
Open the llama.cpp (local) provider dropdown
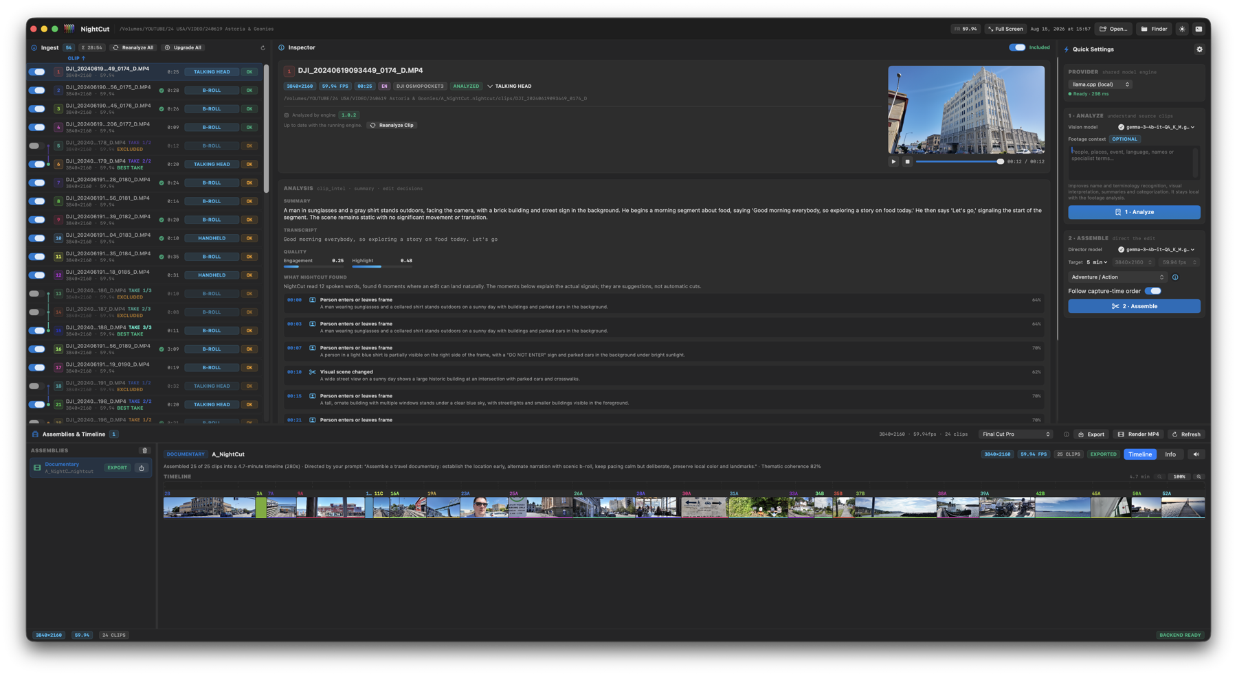click(1100, 85)
